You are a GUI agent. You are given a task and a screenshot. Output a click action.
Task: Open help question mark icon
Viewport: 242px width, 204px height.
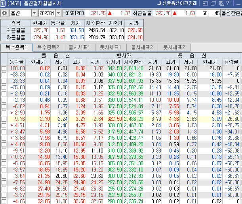(228, 3)
